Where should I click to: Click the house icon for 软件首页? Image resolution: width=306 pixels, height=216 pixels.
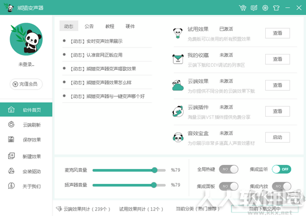(x=11, y=110)
